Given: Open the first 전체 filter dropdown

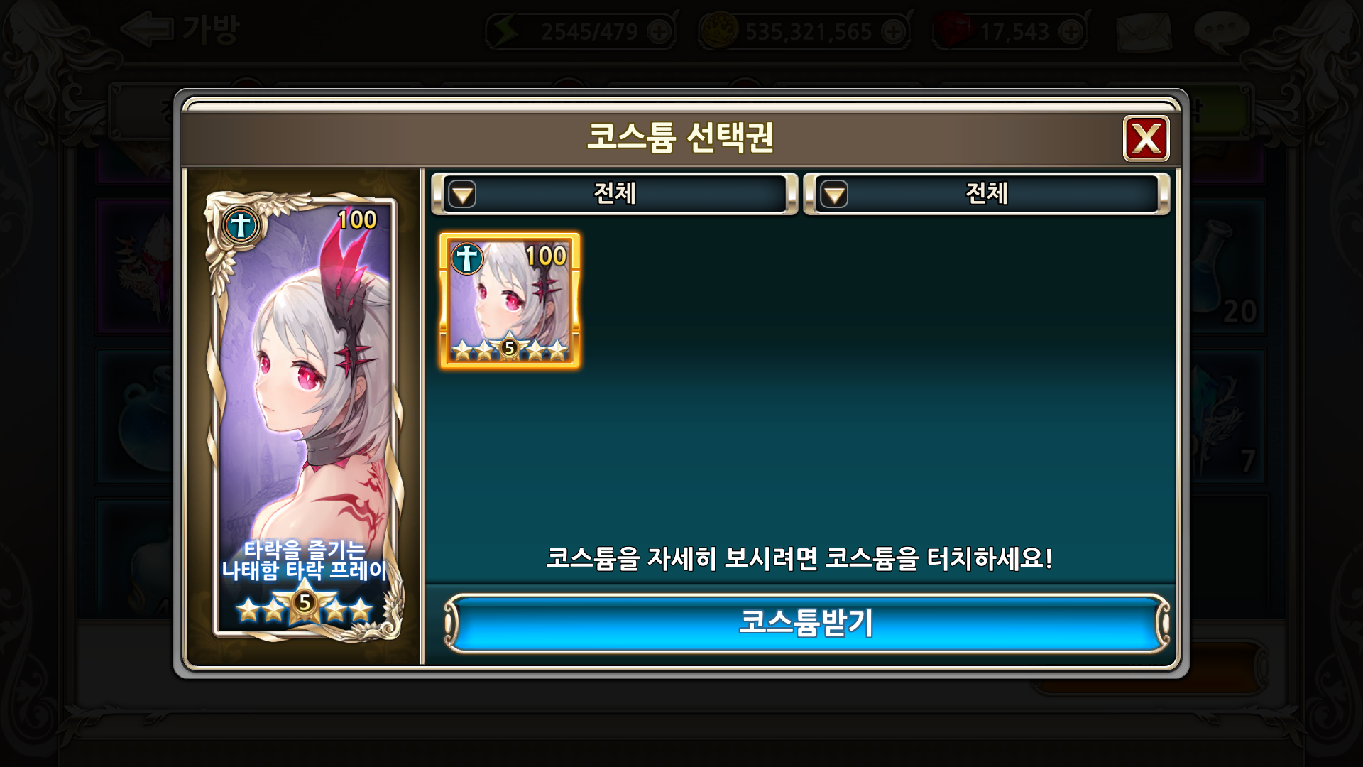Looking at the screenshot, I should click(615, 194).
